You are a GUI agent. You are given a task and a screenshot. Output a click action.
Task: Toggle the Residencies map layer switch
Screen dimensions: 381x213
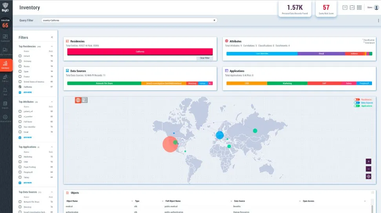coord(357,100)
